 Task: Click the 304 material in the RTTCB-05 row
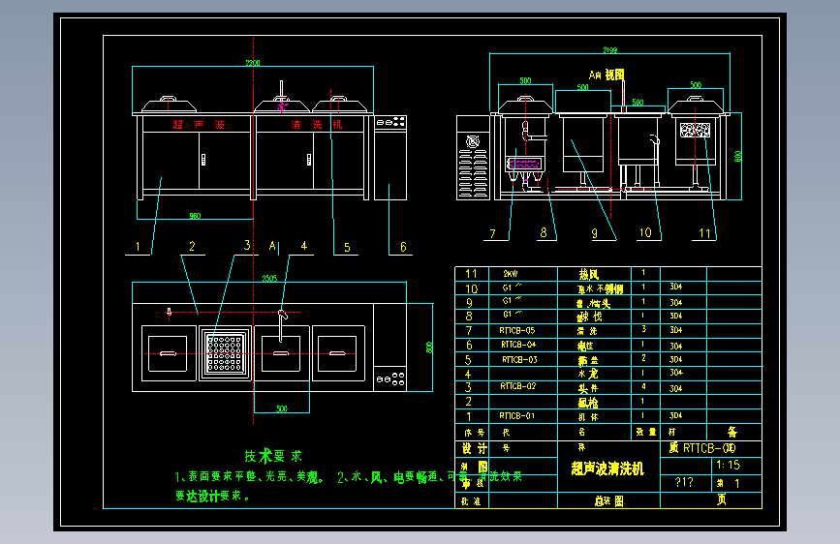click(x=676, y=330)
